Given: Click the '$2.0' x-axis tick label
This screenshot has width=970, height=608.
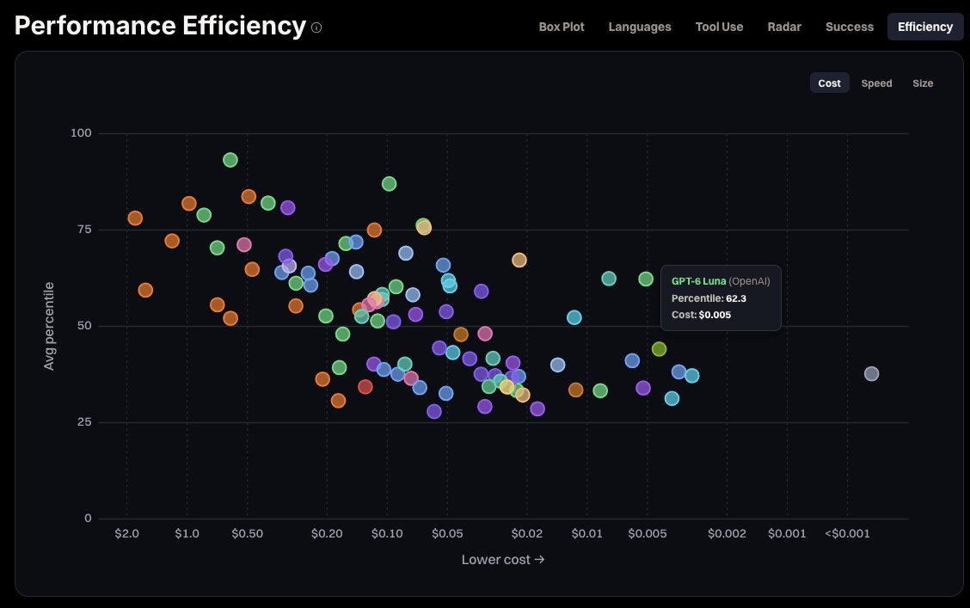Looking at the screenshot, I should (126, 534).
